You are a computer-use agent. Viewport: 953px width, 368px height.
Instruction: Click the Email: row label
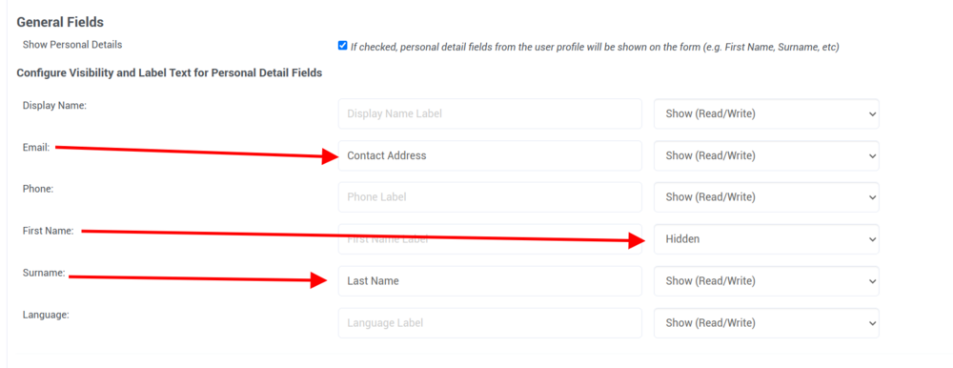pos(36,147)
